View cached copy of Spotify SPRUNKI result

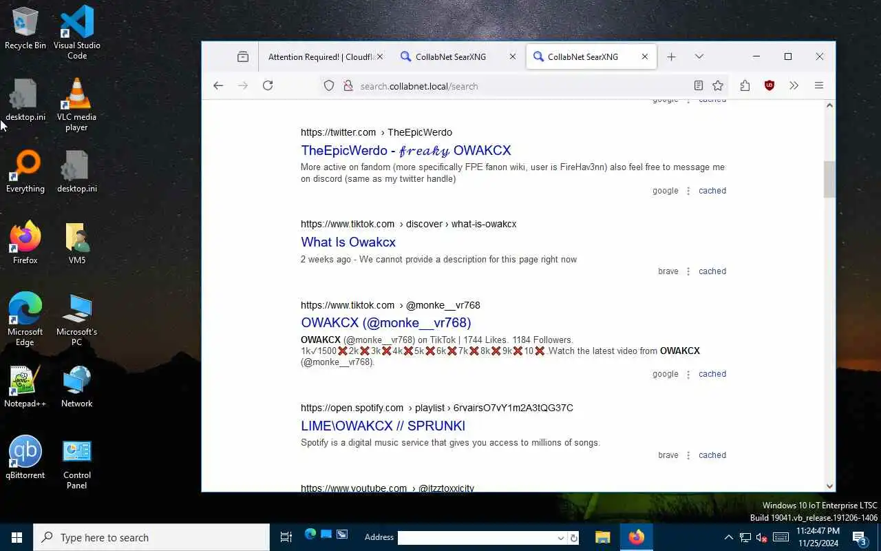point(712,455)
